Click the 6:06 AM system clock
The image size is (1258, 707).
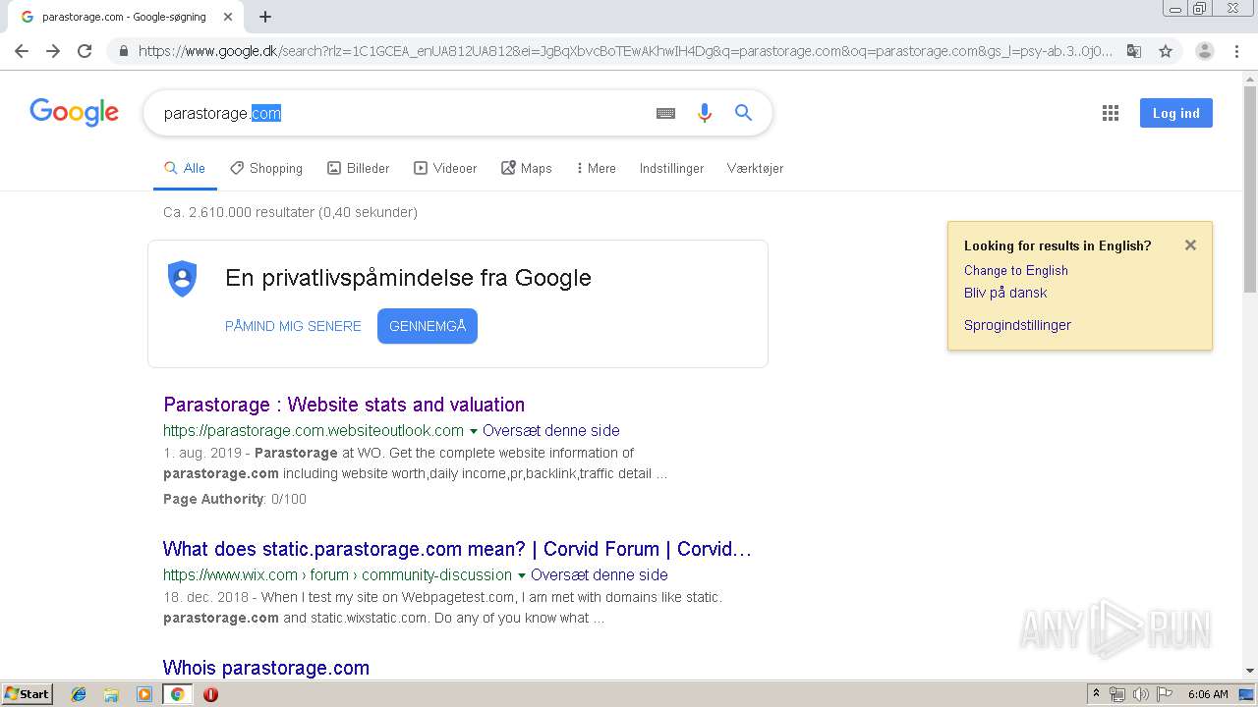pyautogui.click(x=1208, y=694)
